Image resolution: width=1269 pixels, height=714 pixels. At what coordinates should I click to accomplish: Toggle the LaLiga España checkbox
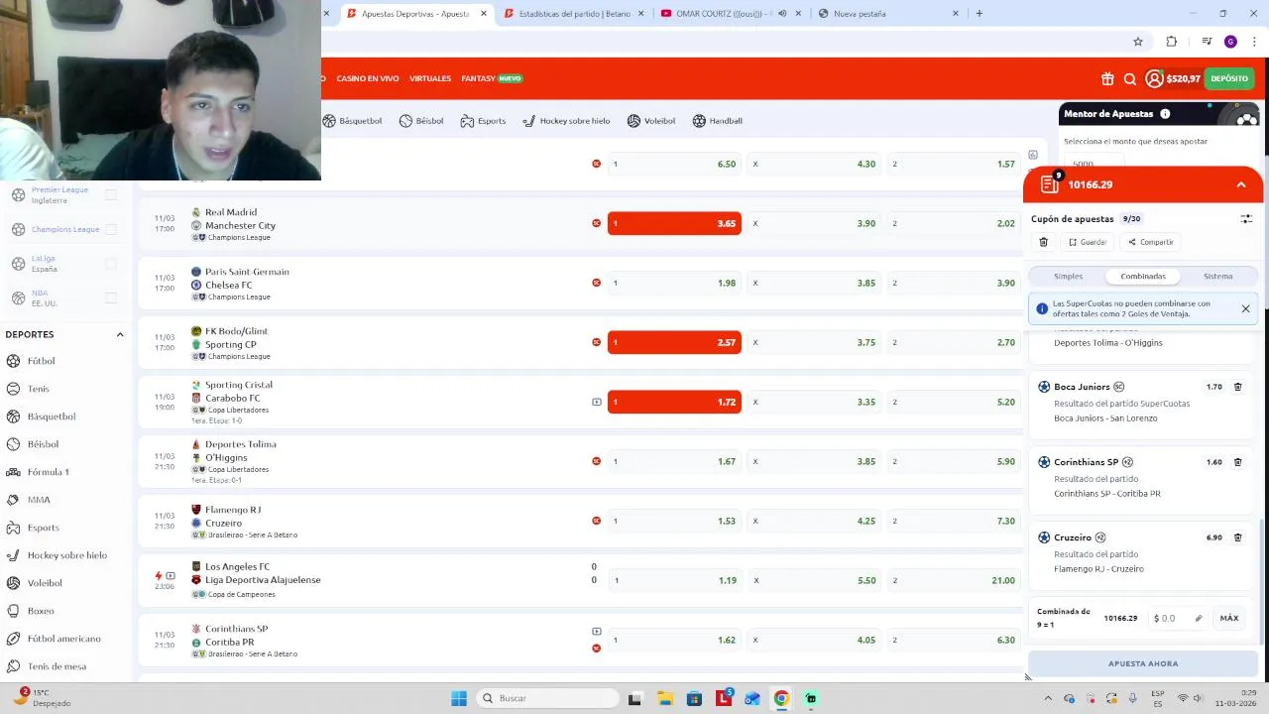[x=111, y=264]
